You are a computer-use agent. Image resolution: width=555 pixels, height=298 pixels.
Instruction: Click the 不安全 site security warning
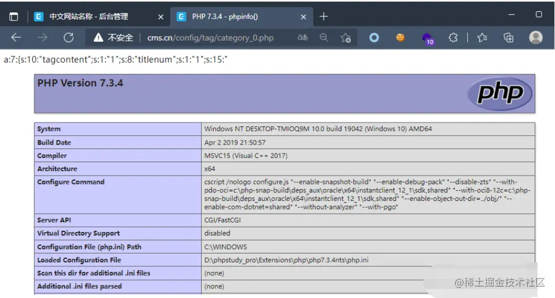tap(113, 38)
